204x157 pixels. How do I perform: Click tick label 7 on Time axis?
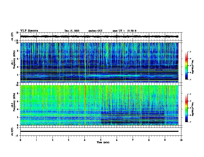(133, 140)
